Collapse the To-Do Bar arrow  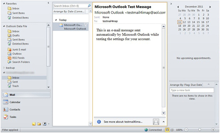click(171, 4)
